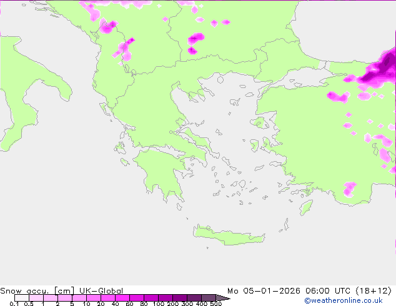396x306 pixels.
Task: Click the island of Crete on map
Action: point(229,235)
